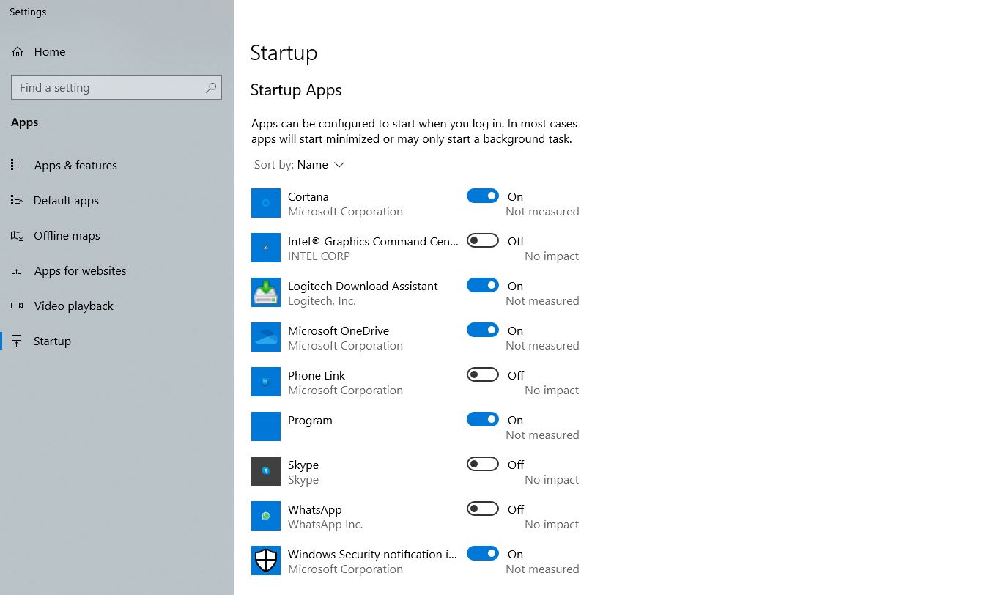
Task: Click the Startup Apps heading
Action: (x=296, y=90)
